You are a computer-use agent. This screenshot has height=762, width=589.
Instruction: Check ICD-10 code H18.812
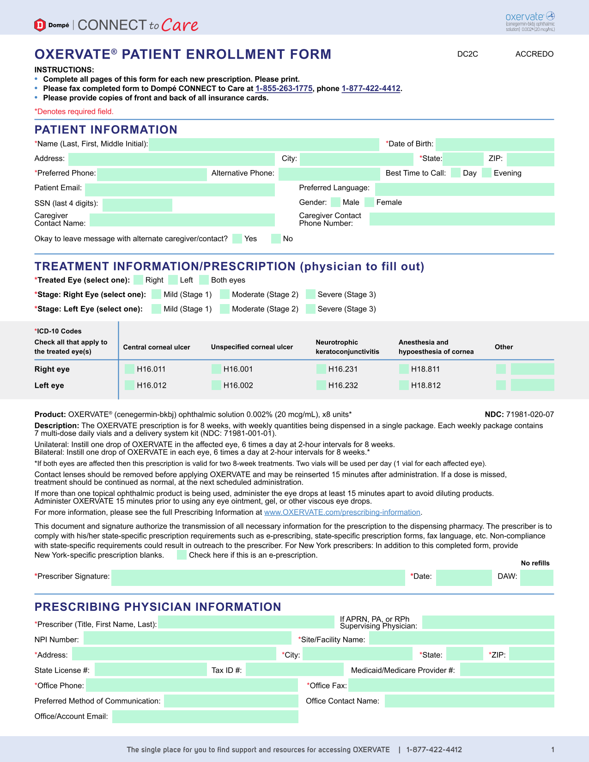(x=404, y=385)
